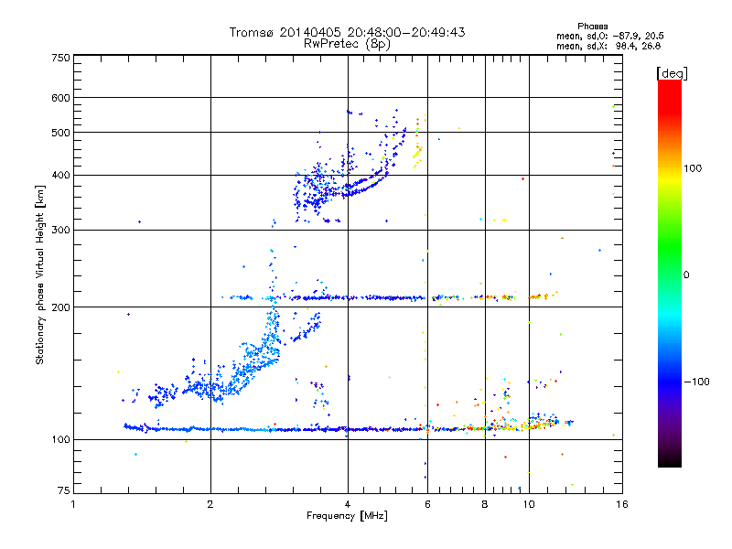Viewport: 732px width, 549px height.
Task: Click the y-axis tick label '75'
Action: point(64,490)
